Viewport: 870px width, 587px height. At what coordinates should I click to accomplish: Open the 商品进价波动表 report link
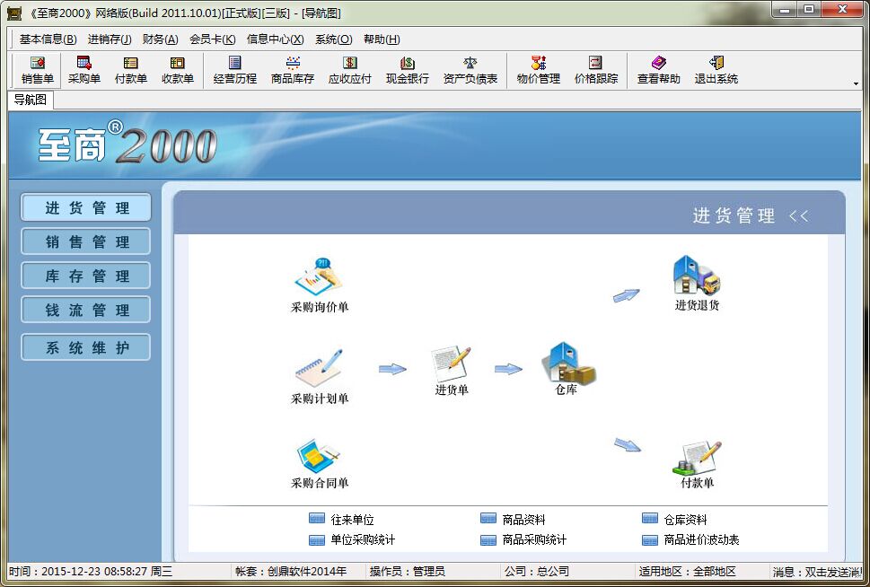coord(701,539)
